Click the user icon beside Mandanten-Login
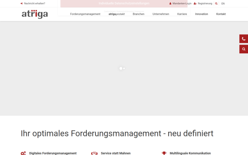This screenshot has width=248, height=155. [x=170, y=3]
